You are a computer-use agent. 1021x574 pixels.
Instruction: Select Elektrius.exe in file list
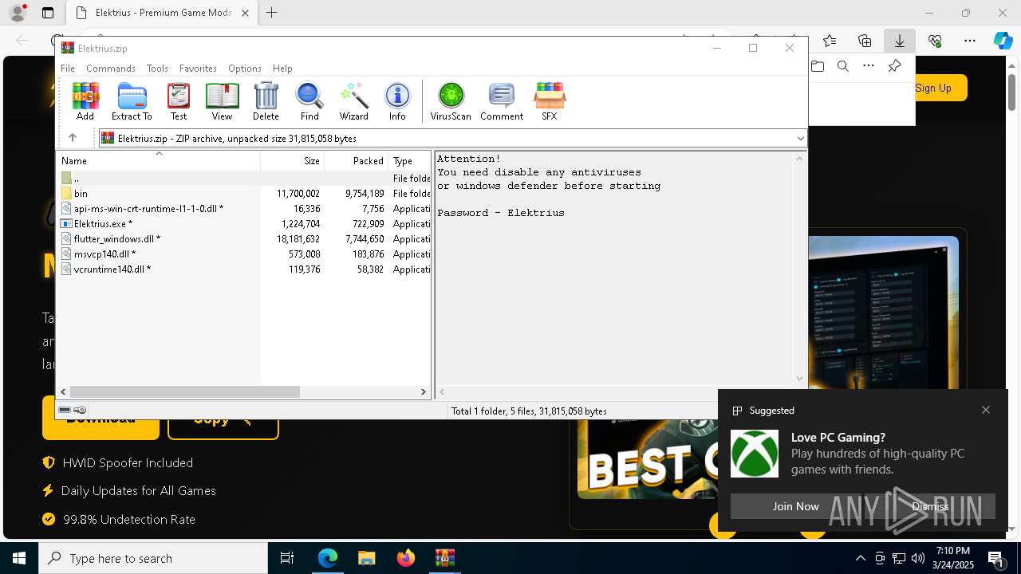pyautogui.click(x=244, y=224)
